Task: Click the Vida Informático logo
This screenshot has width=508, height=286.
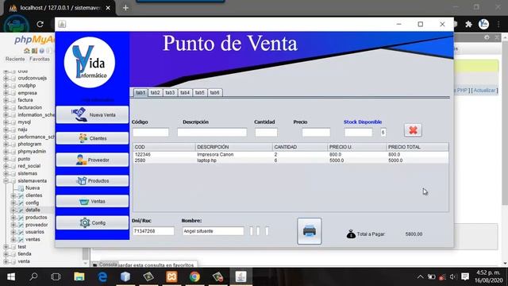Action: (90, 62)
